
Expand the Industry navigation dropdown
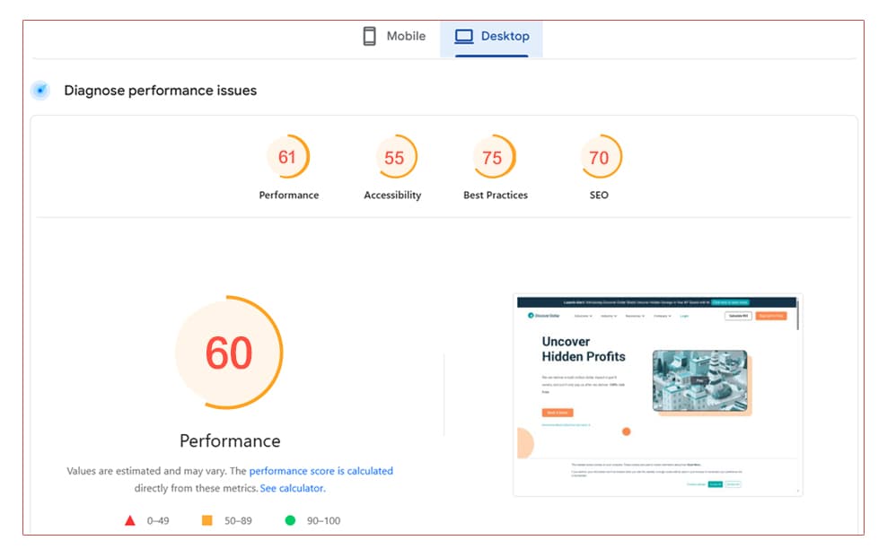(610, 316)
